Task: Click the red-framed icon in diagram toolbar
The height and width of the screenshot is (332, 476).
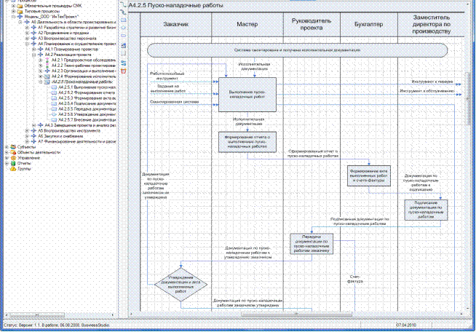Action: [123, 71]
